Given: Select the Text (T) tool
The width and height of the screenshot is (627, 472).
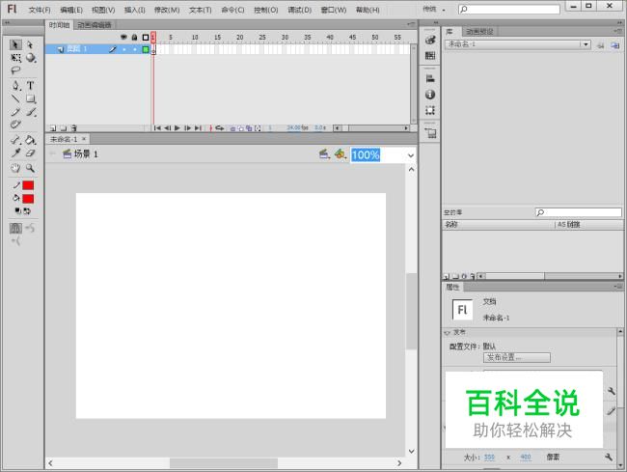Looking at the screenshot, I should coord(31,85).
